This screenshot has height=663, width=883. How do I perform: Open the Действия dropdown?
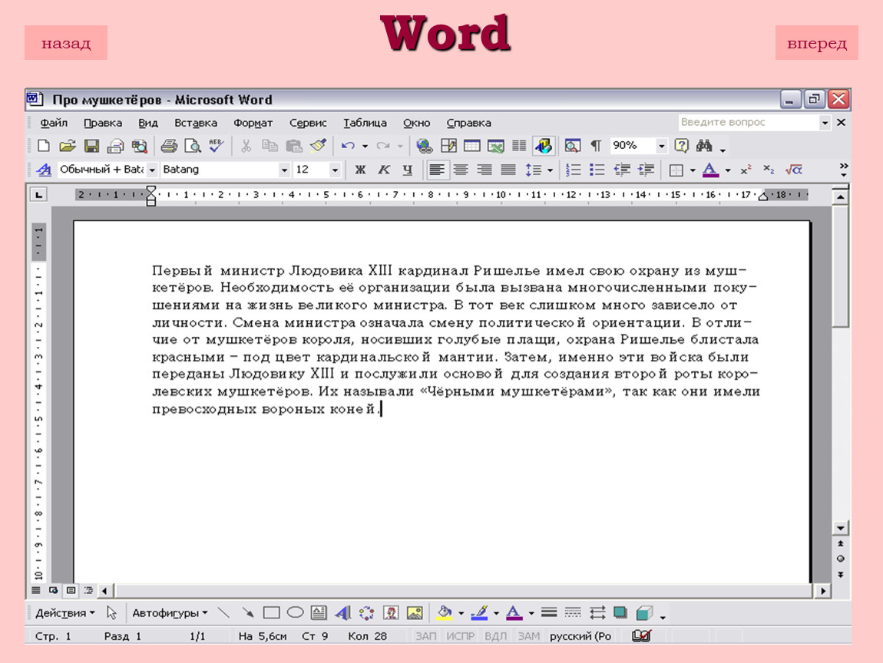(x=65, y=613)
